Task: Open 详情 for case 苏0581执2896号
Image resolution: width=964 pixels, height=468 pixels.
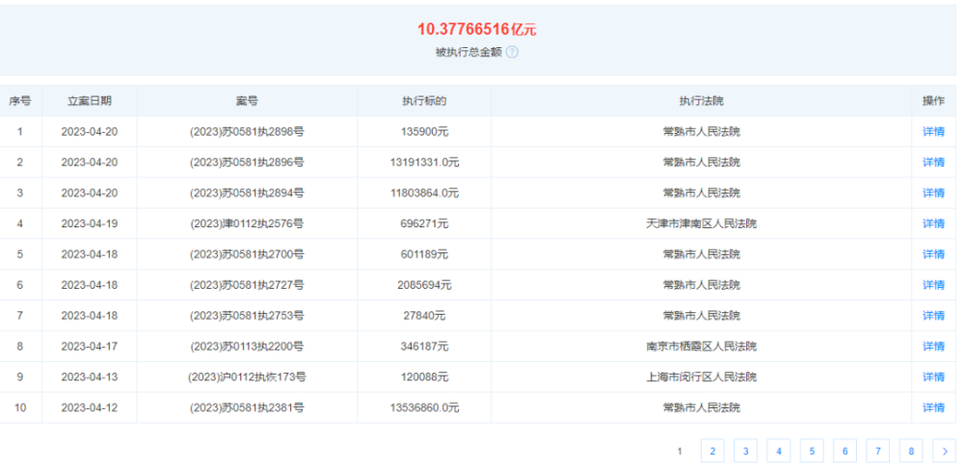Action: click(933, 162)
